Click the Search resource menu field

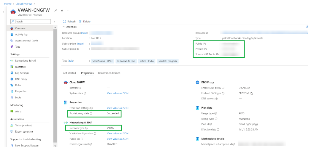coord(31,21)
